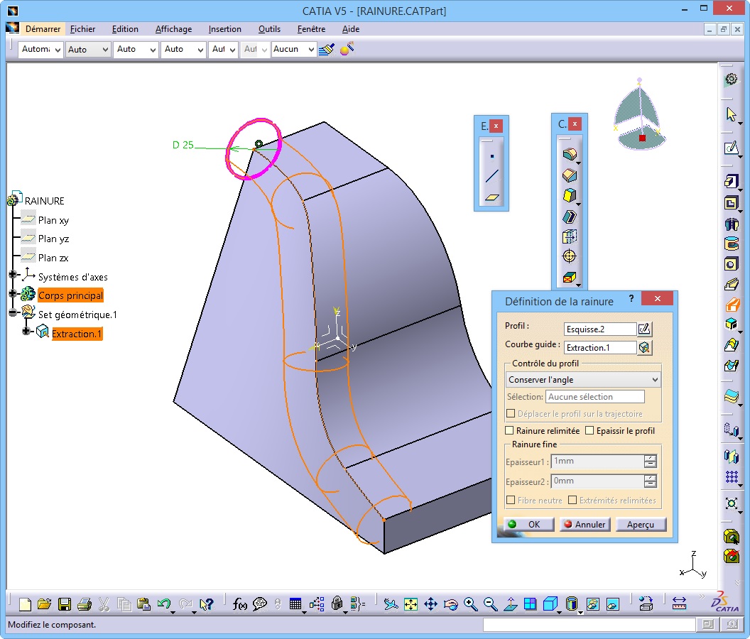
Task: Click the Courbe guide field showing Extraction.1
Action: [x=600, y=348]
